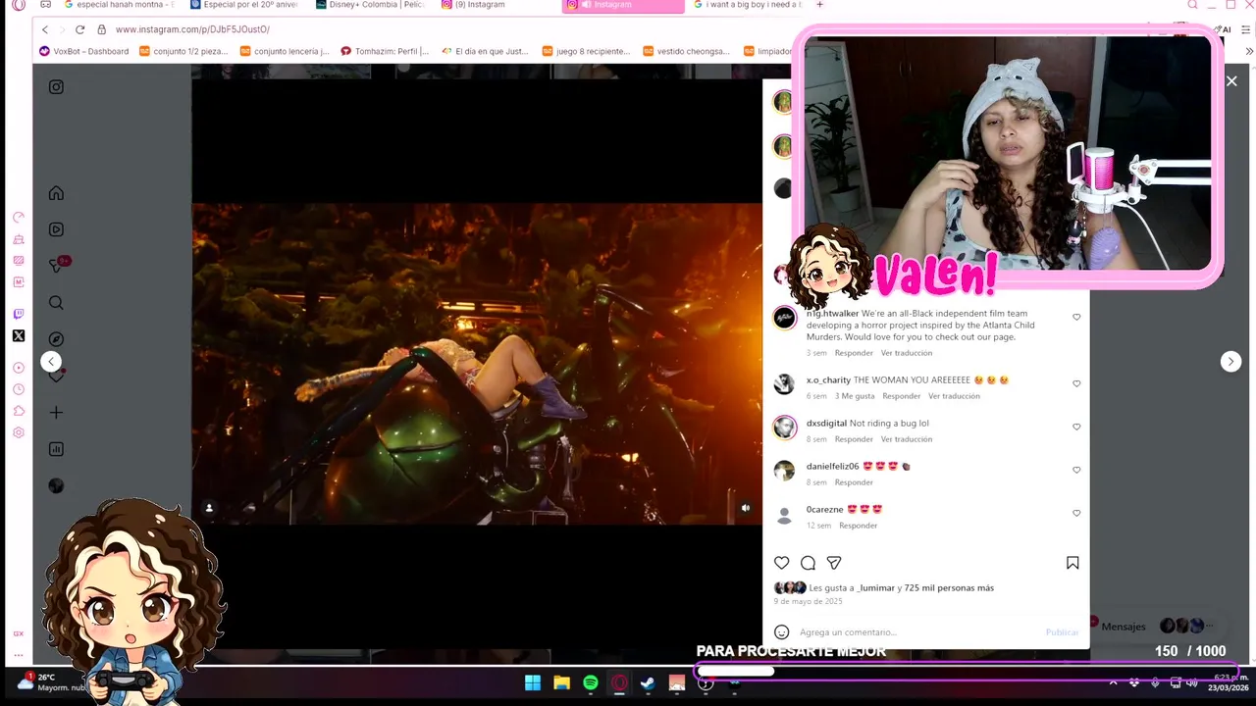Open the Mensajes floating panel
Image resolution: width=1256 pixels, height=706 pixels.
pos(1153,626)
